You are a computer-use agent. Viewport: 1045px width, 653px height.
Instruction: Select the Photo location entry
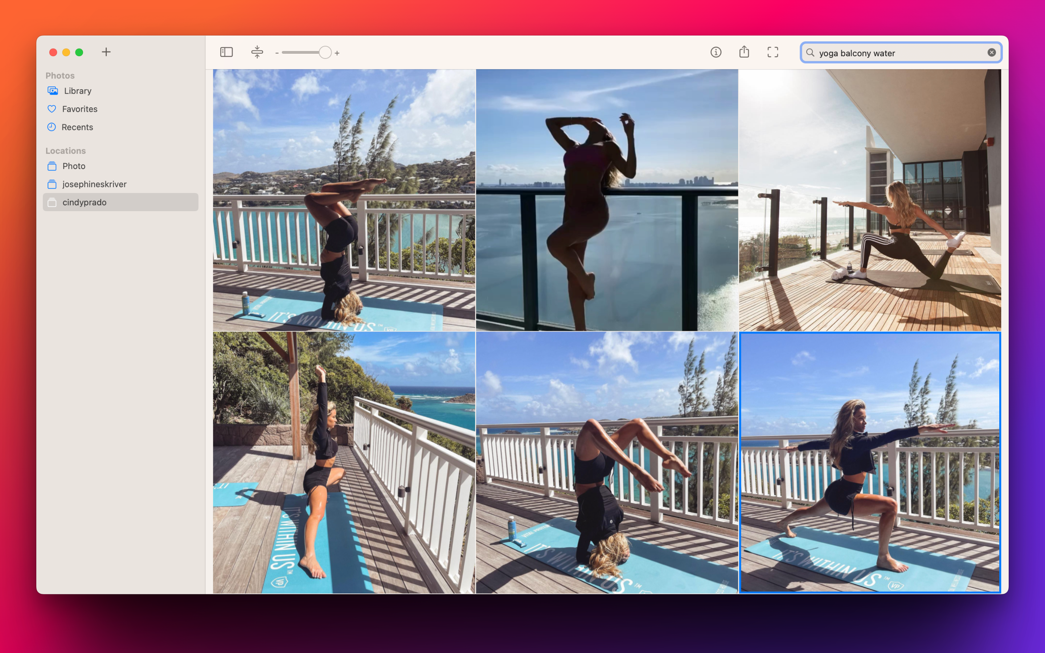pyautogui.click(x=74, y=166)
